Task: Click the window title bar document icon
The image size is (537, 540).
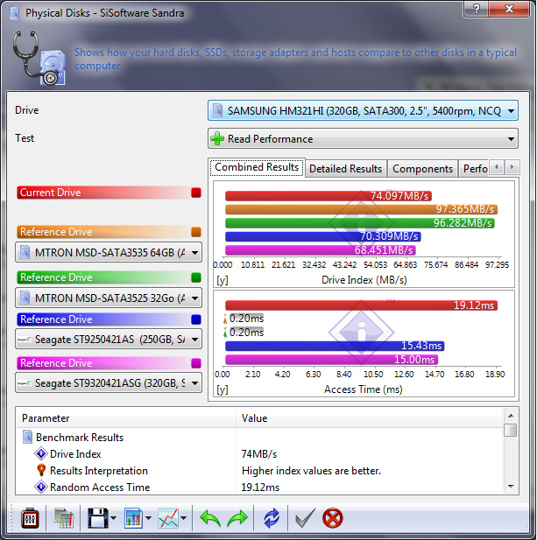Action: (x=15, y=13)
